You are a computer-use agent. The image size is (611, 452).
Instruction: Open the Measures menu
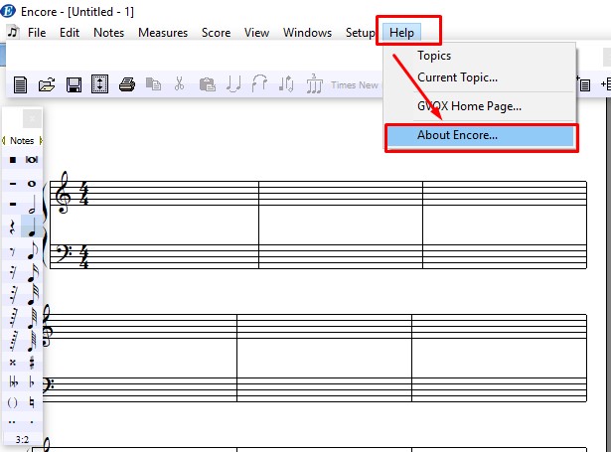point(163,33)
